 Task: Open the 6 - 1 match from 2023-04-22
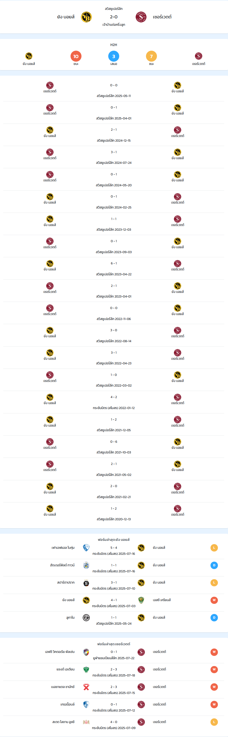click(x=113, y=268)
